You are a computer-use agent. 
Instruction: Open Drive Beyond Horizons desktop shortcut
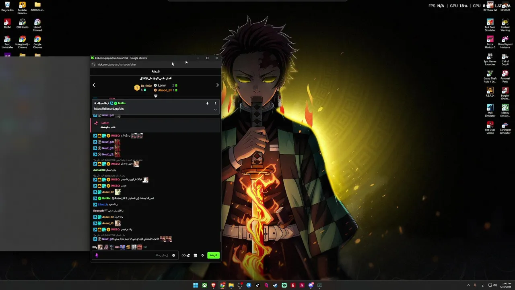505,42
